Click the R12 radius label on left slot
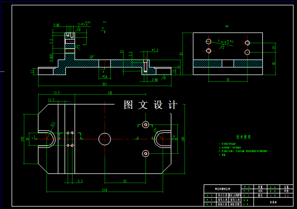 click(x=53, y=124)
